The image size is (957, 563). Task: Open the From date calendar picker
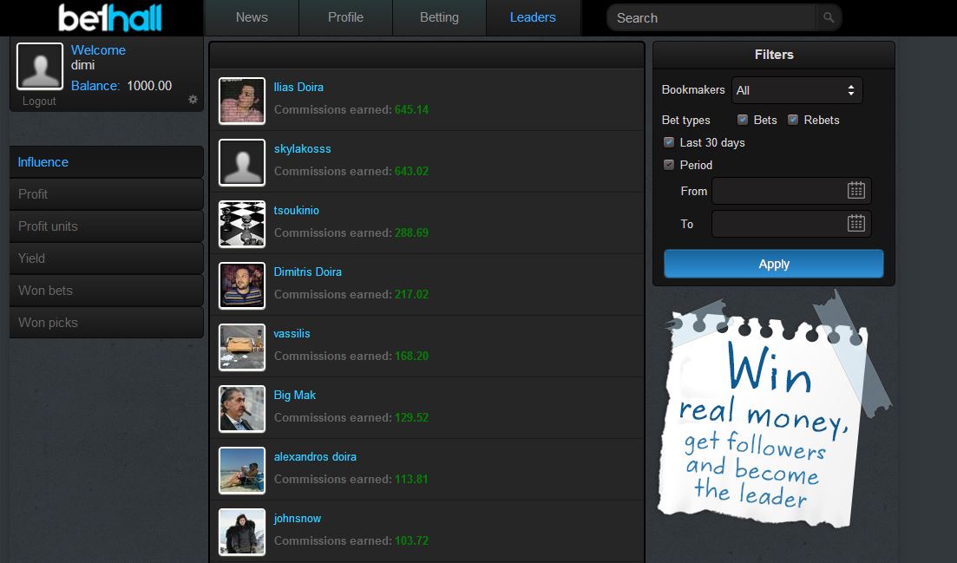[x=855, y=191]
